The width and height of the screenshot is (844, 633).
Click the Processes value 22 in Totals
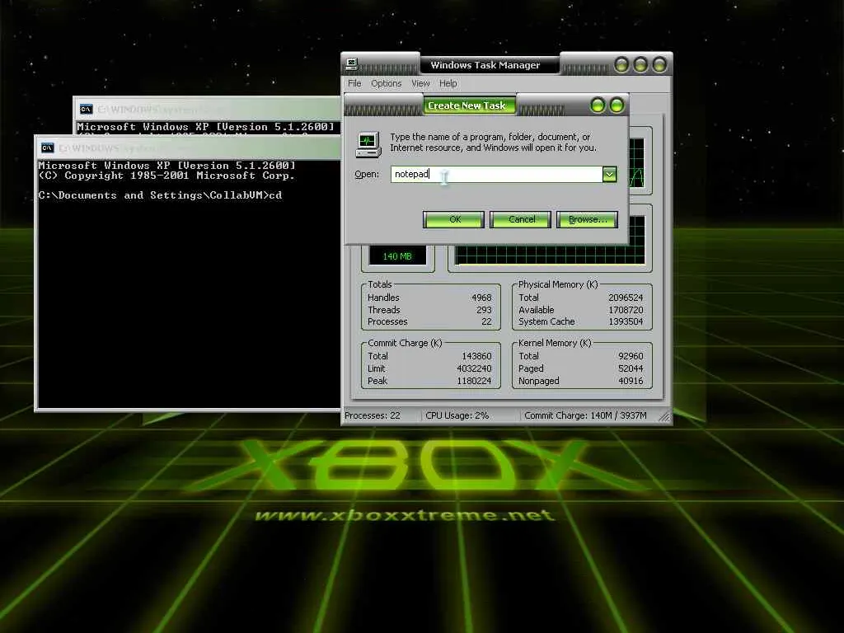[x=486, y=322]
